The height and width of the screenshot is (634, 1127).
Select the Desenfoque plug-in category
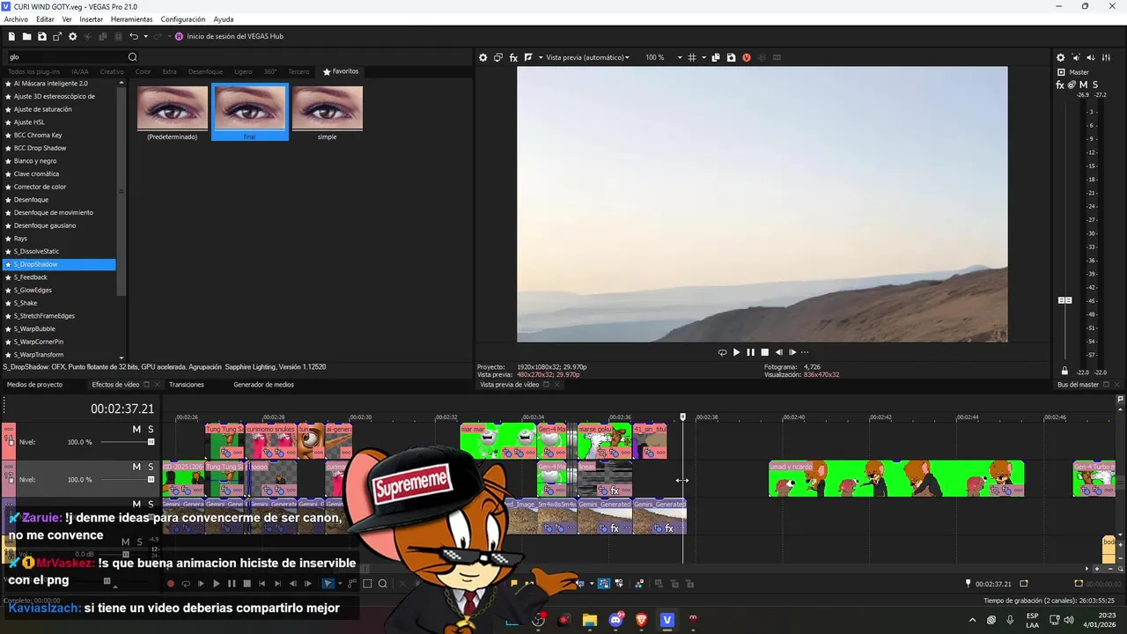click(205, 71)
